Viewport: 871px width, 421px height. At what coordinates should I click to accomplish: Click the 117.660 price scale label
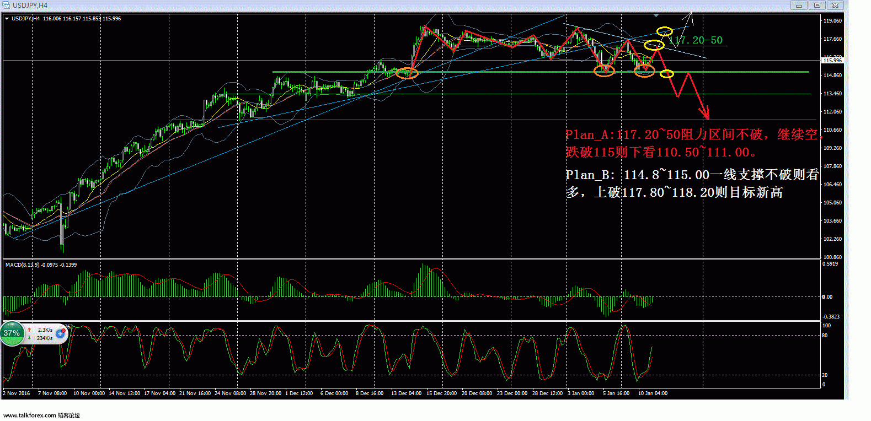pyautogui.click(x=832, y=39)
